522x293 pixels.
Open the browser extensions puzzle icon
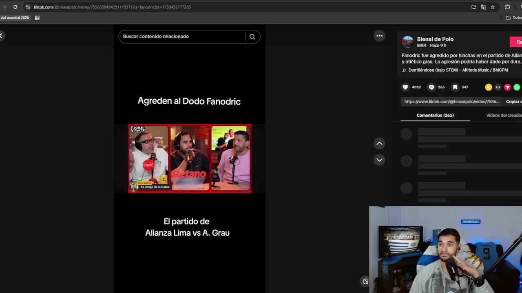click(507, 7)
